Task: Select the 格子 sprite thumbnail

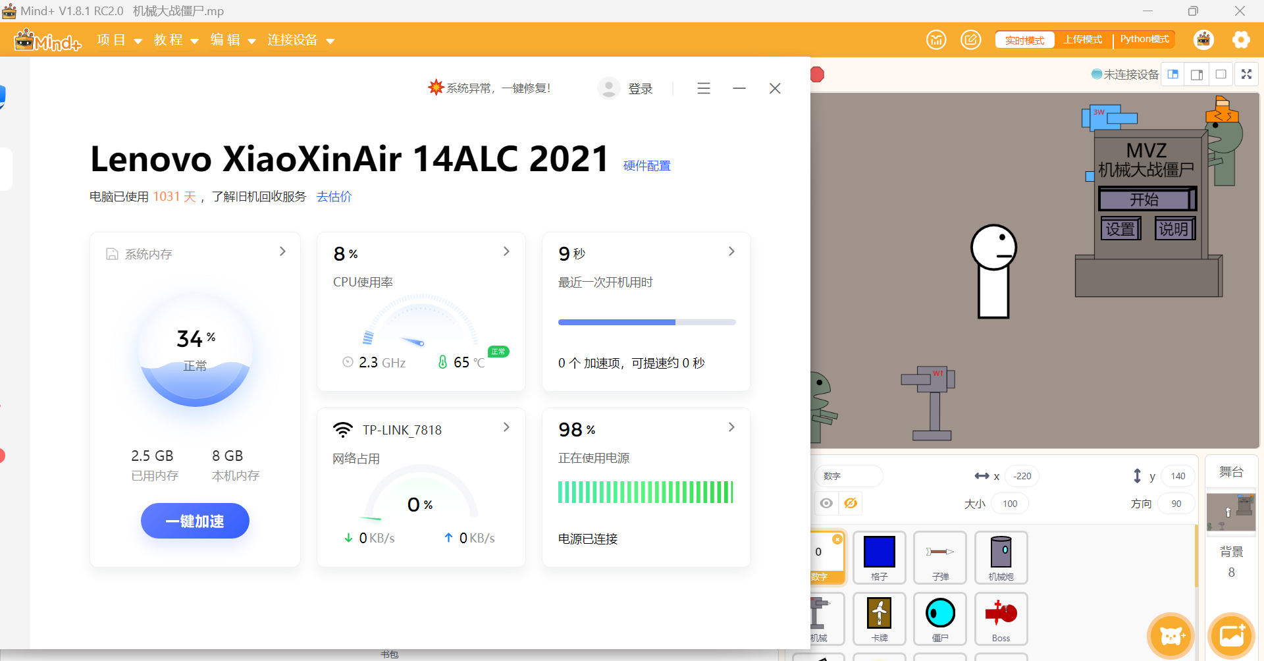Action: (879, 557)
